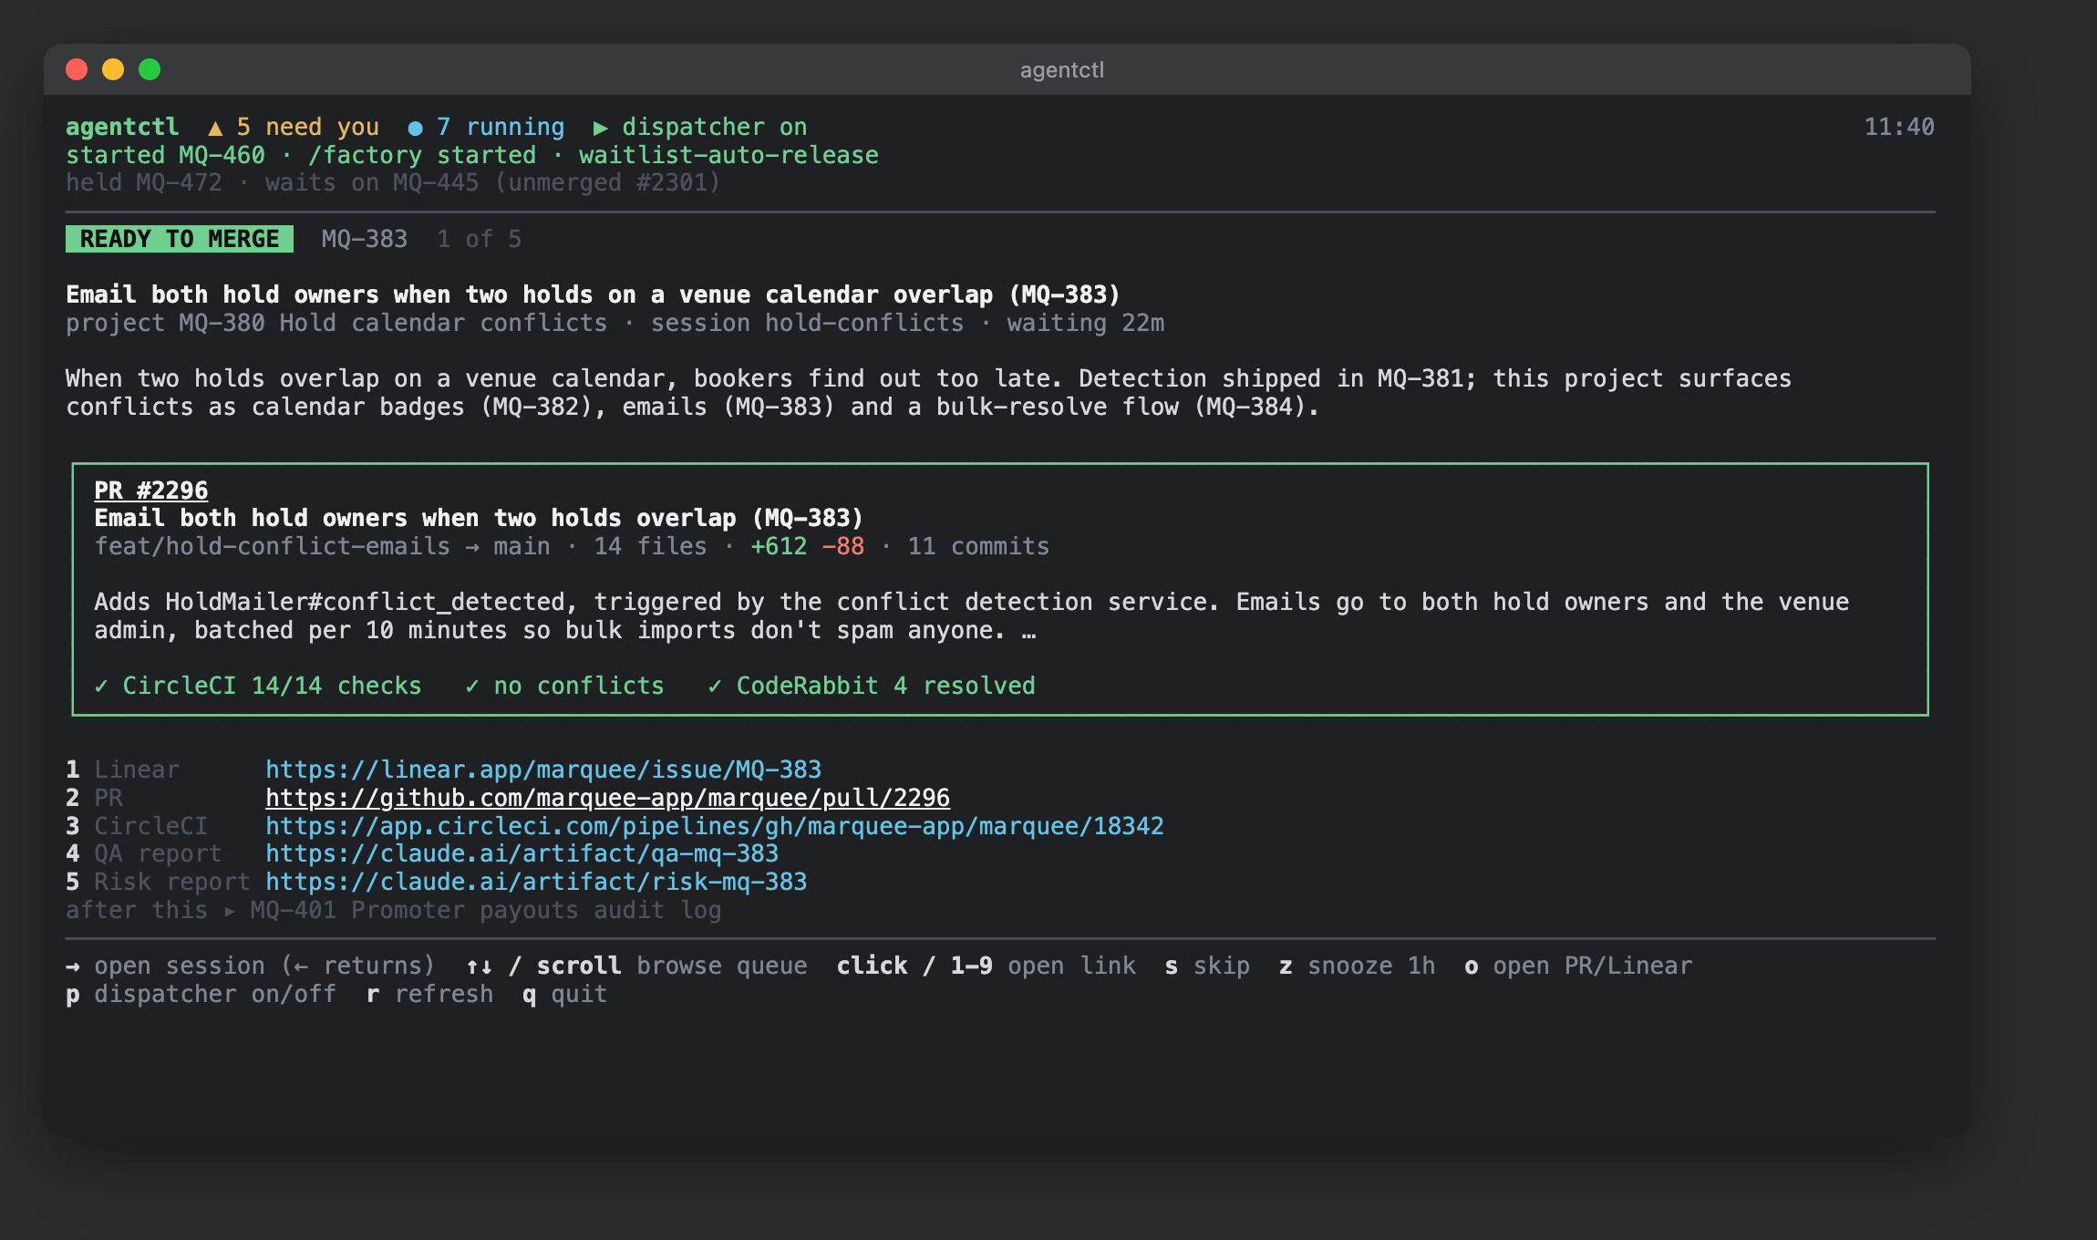Click the 'r refresh' shortcut hint
Screen dimensions: 2097x1240
pos(429,994)
